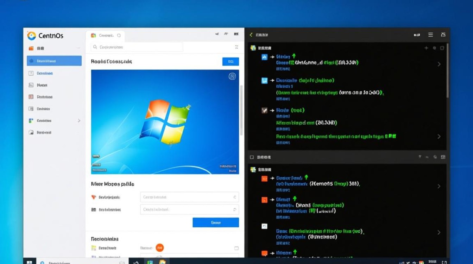This screenshot has height=264, width=473.
Task: Click the circular icon on the Windows preview
Action: (232, 76)
